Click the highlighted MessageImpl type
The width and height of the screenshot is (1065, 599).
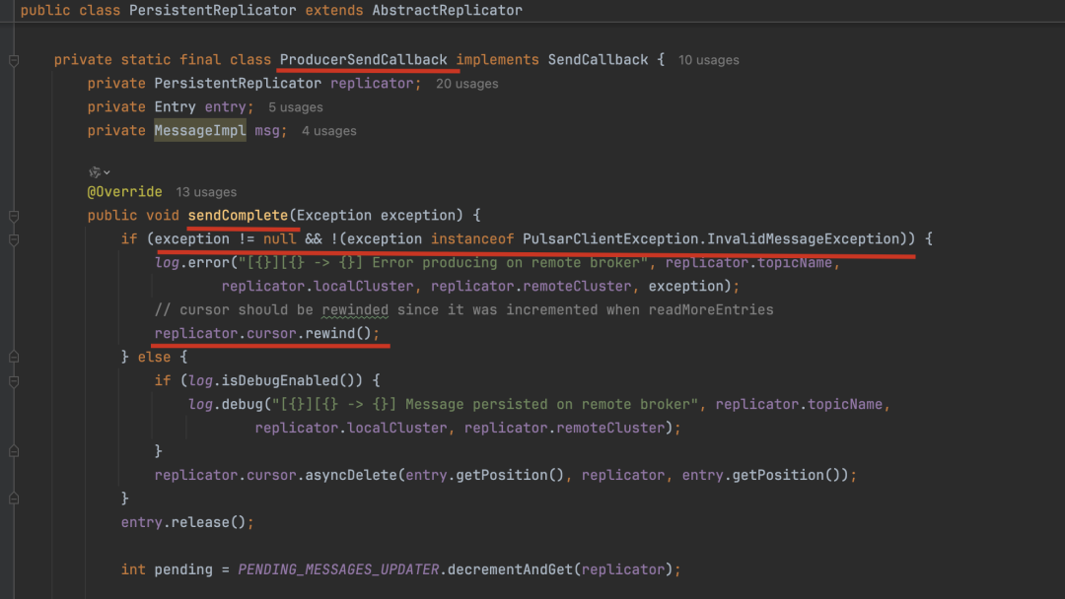(199, 130)
